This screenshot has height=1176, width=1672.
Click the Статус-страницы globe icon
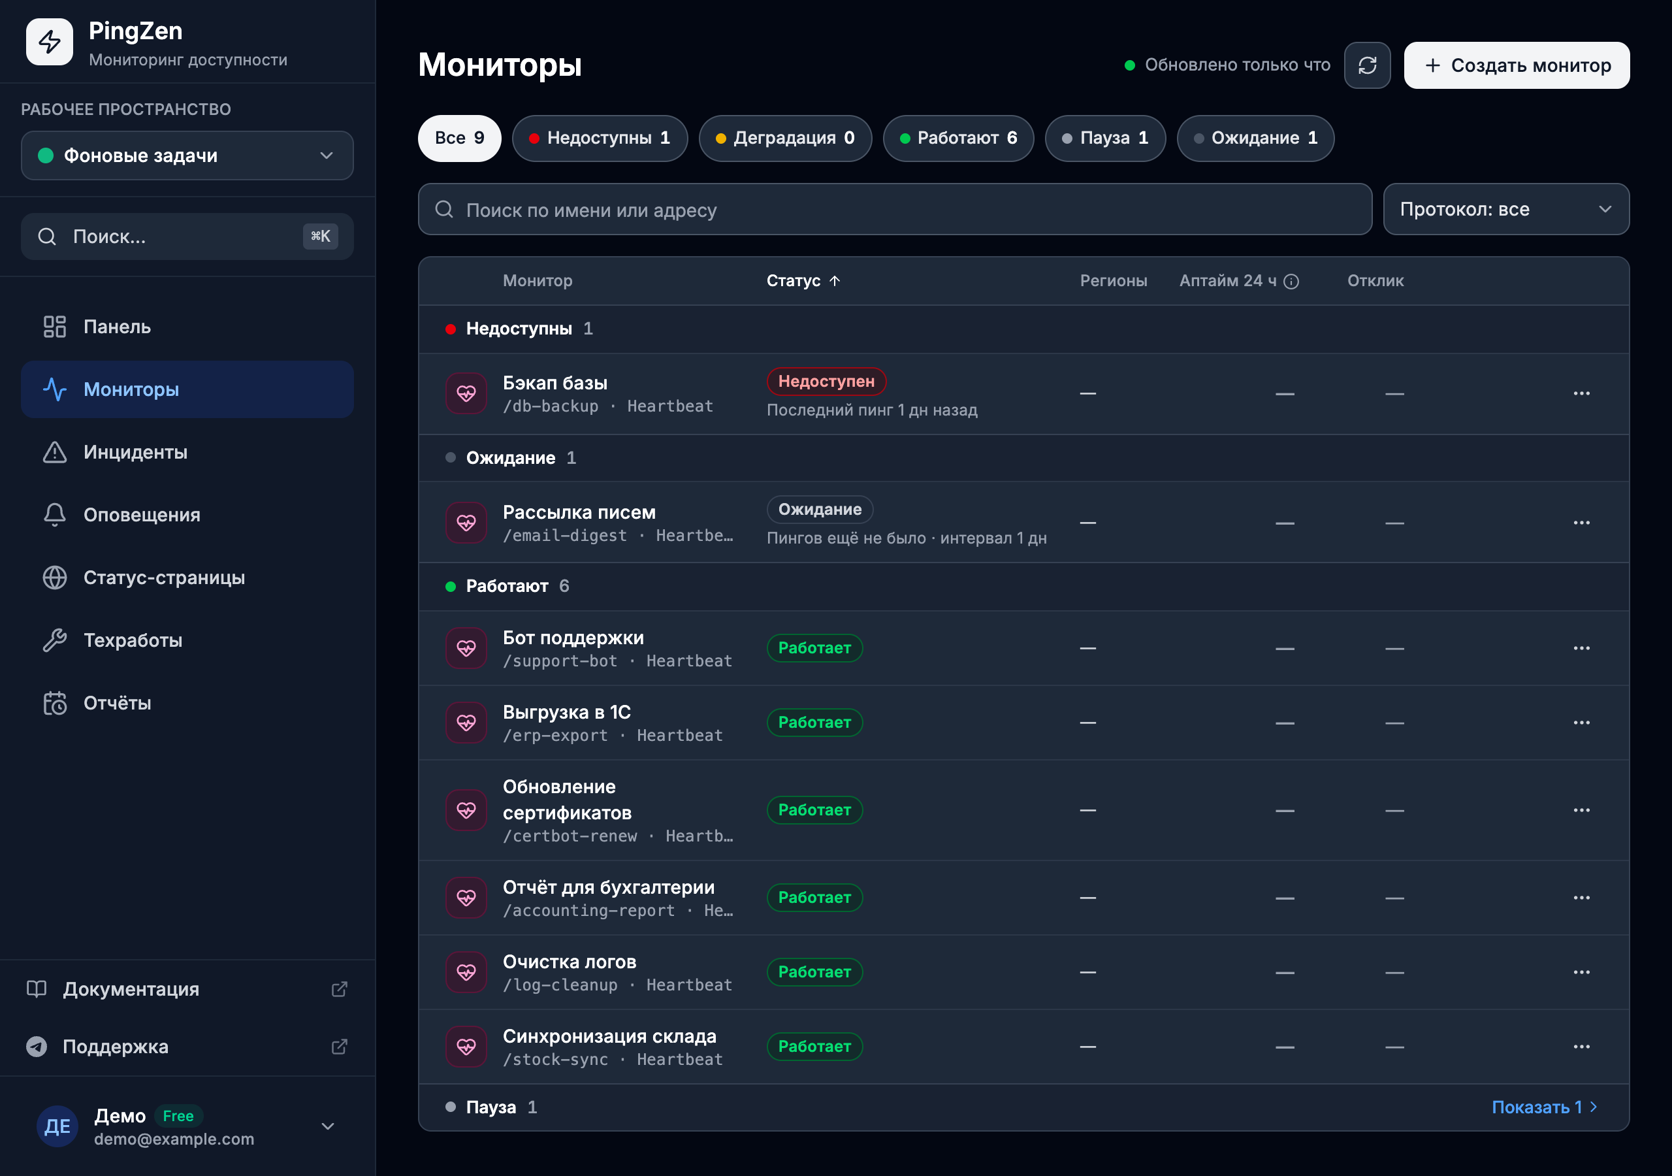[x=55, y=577]
